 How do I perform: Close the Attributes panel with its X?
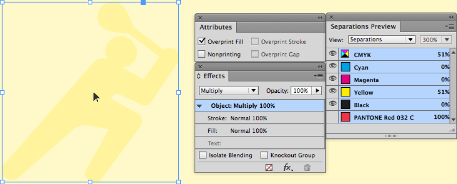point(200,18)
